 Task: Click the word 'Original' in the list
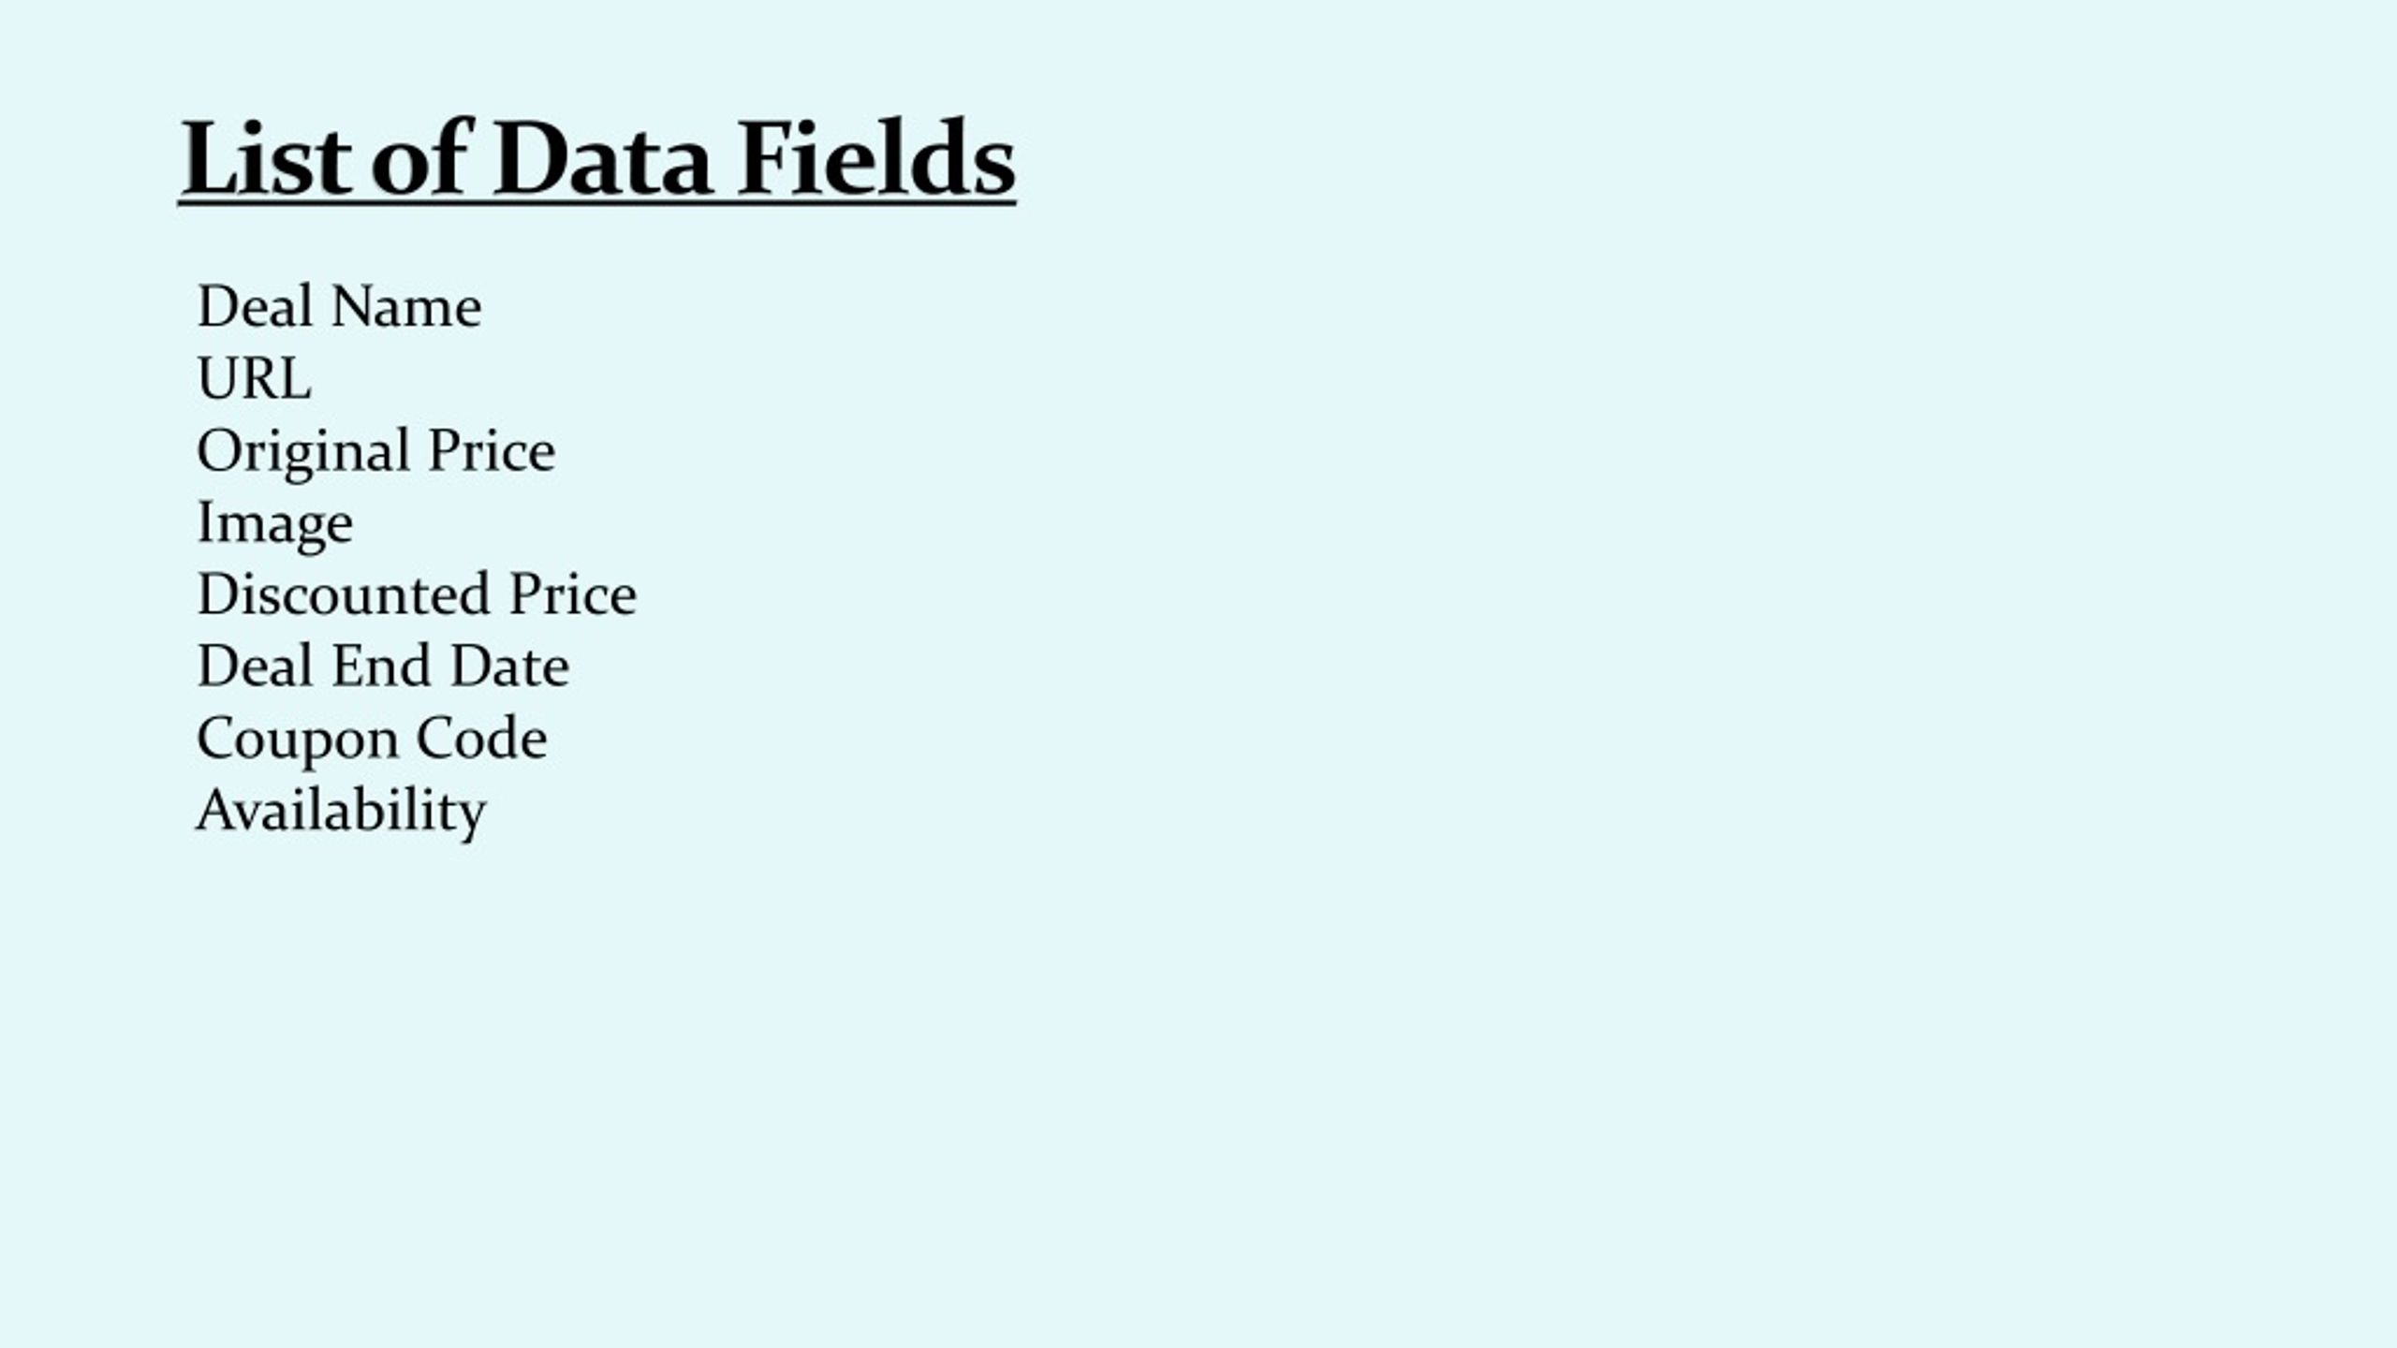coord(303,452)
